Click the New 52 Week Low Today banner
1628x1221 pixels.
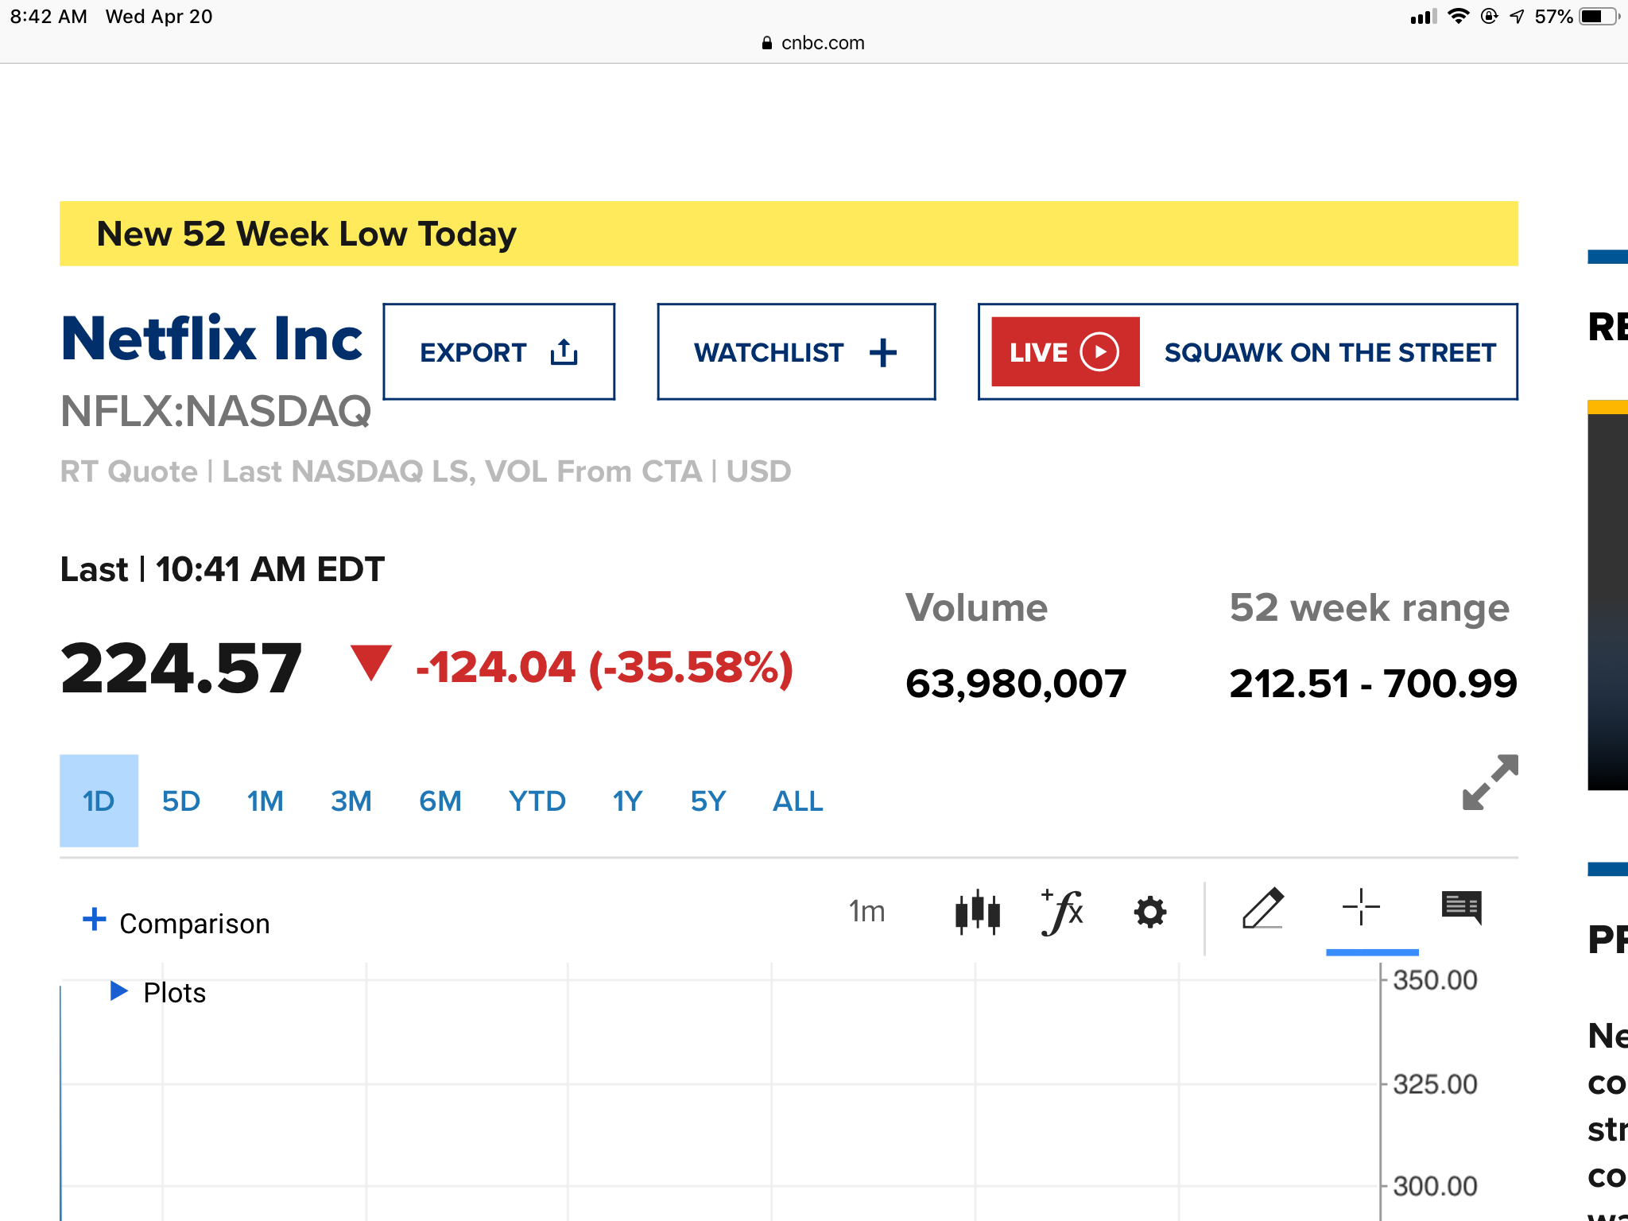click(x=789, y=234)
